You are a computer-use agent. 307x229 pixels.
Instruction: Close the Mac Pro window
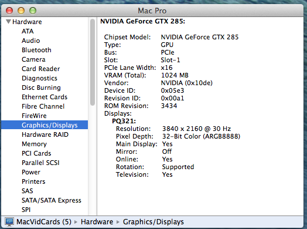[9, 11]
